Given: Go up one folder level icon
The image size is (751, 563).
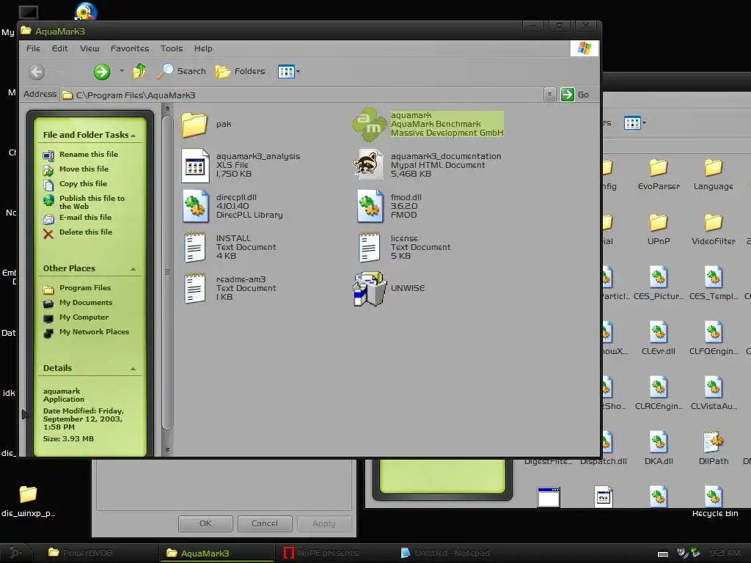Looking at the screenshot, I should (x=139, y=71).
